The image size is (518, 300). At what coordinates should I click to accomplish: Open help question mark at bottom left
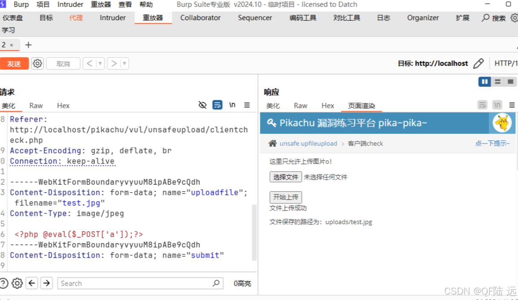pos(4,283)
